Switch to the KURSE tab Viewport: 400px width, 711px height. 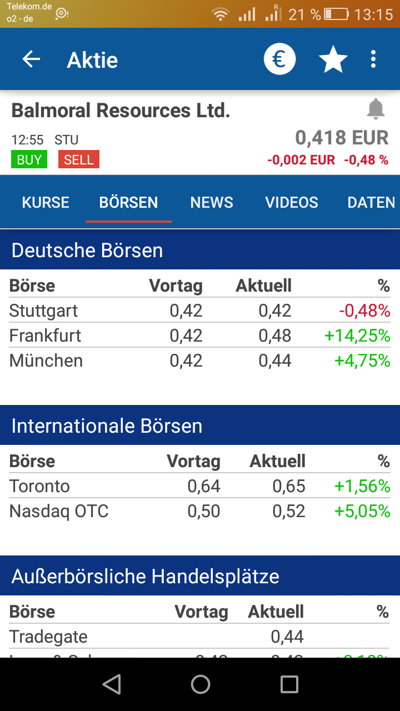click(46, 202)
